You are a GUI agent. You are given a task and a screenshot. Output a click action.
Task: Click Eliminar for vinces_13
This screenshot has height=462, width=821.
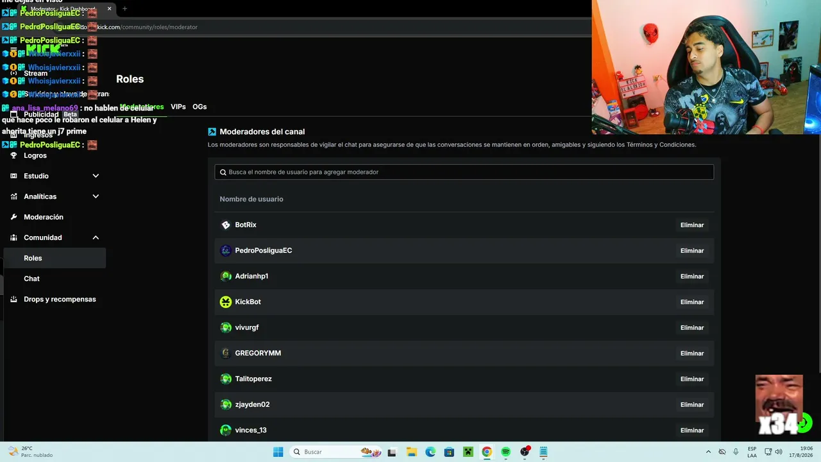coord(692,431)
